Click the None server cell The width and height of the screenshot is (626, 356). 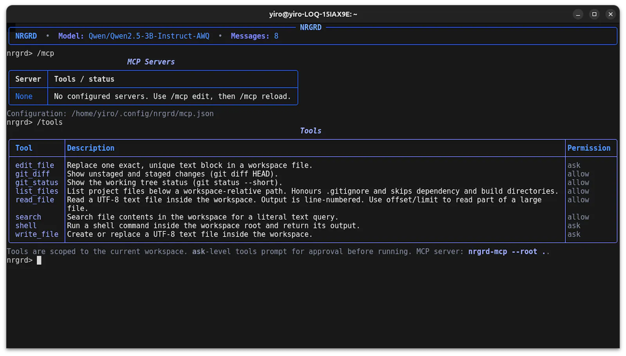click(x=24, y=96)
